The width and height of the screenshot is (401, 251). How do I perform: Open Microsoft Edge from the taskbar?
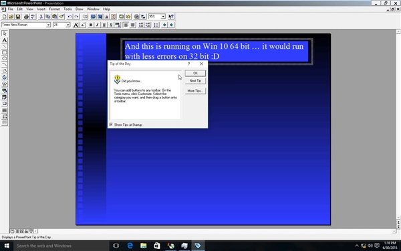click(x=130, y=246)
